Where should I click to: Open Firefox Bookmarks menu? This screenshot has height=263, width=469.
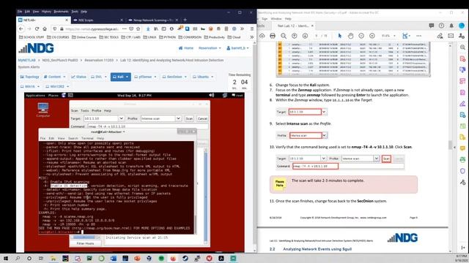coord(61,12)
